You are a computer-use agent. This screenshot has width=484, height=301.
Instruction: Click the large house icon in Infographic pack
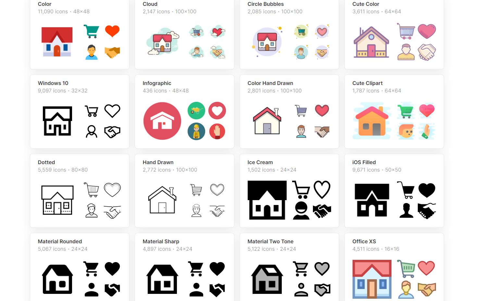coord(162,121)
